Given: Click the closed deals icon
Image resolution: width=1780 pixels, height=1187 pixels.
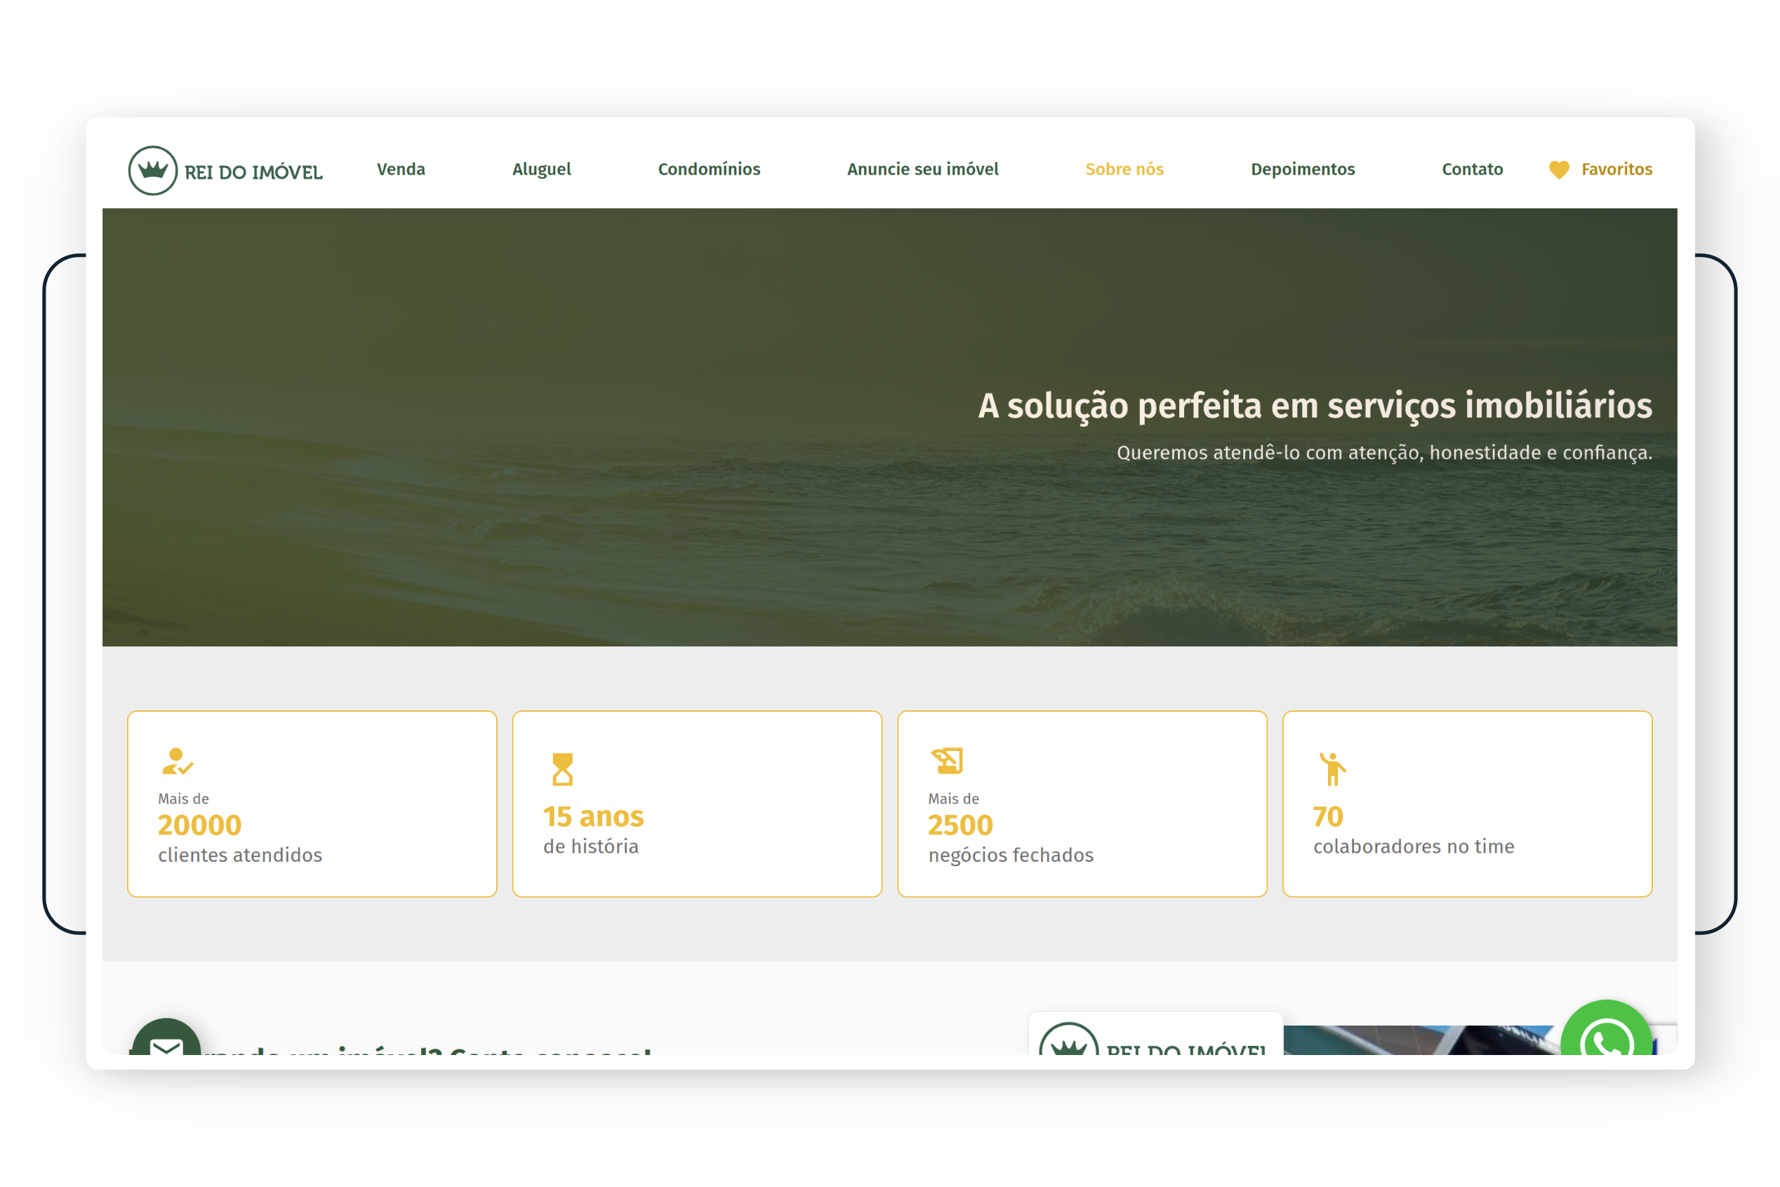Looking at the screenshot, I should pyautogui.click(x=947, y=761).
